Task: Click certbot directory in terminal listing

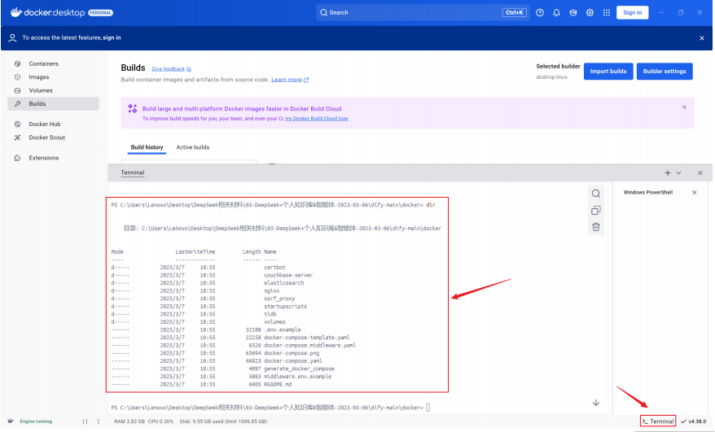Action: [274, 268]
